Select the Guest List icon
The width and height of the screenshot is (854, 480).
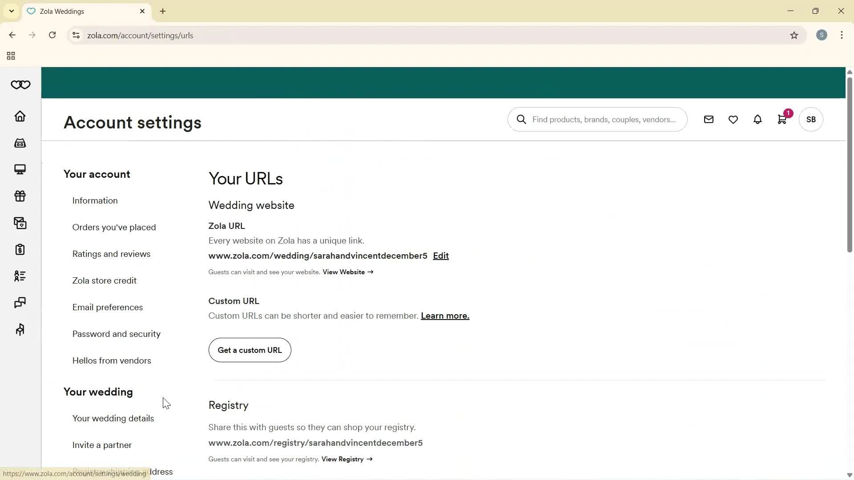[20, 276]
